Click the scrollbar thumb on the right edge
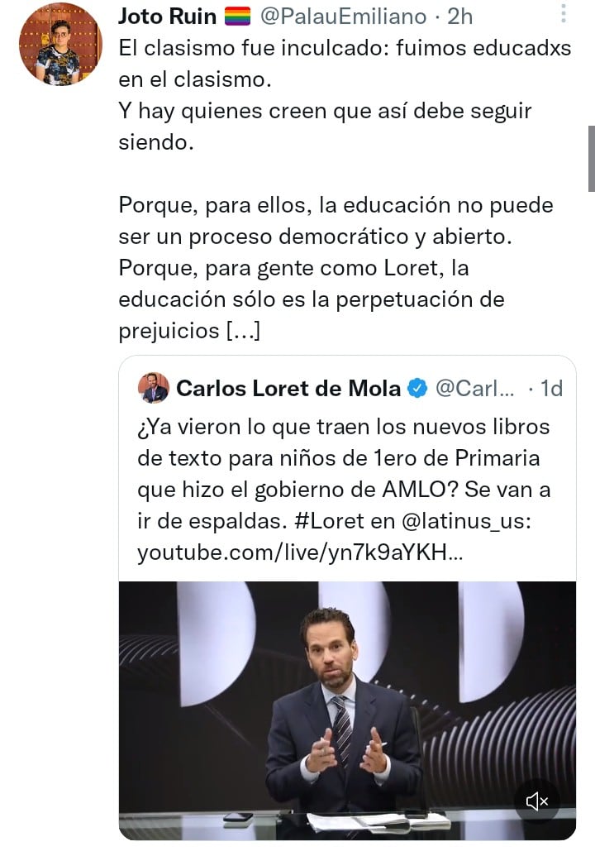This screenshot has width=595, height=856. click(x=591, y=158)
